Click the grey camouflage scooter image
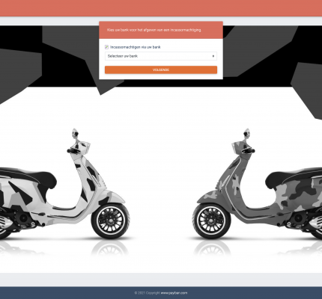This screenshot has width=322, height=299. tap(257, 185)
